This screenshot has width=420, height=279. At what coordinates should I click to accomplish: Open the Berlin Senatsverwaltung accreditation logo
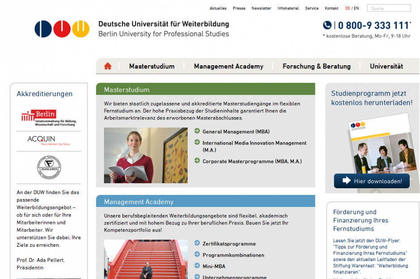click(49, 118)
